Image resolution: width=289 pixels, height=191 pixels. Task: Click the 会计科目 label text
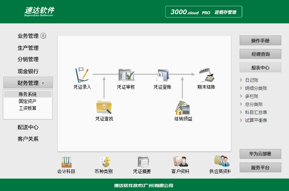(66, 171)
